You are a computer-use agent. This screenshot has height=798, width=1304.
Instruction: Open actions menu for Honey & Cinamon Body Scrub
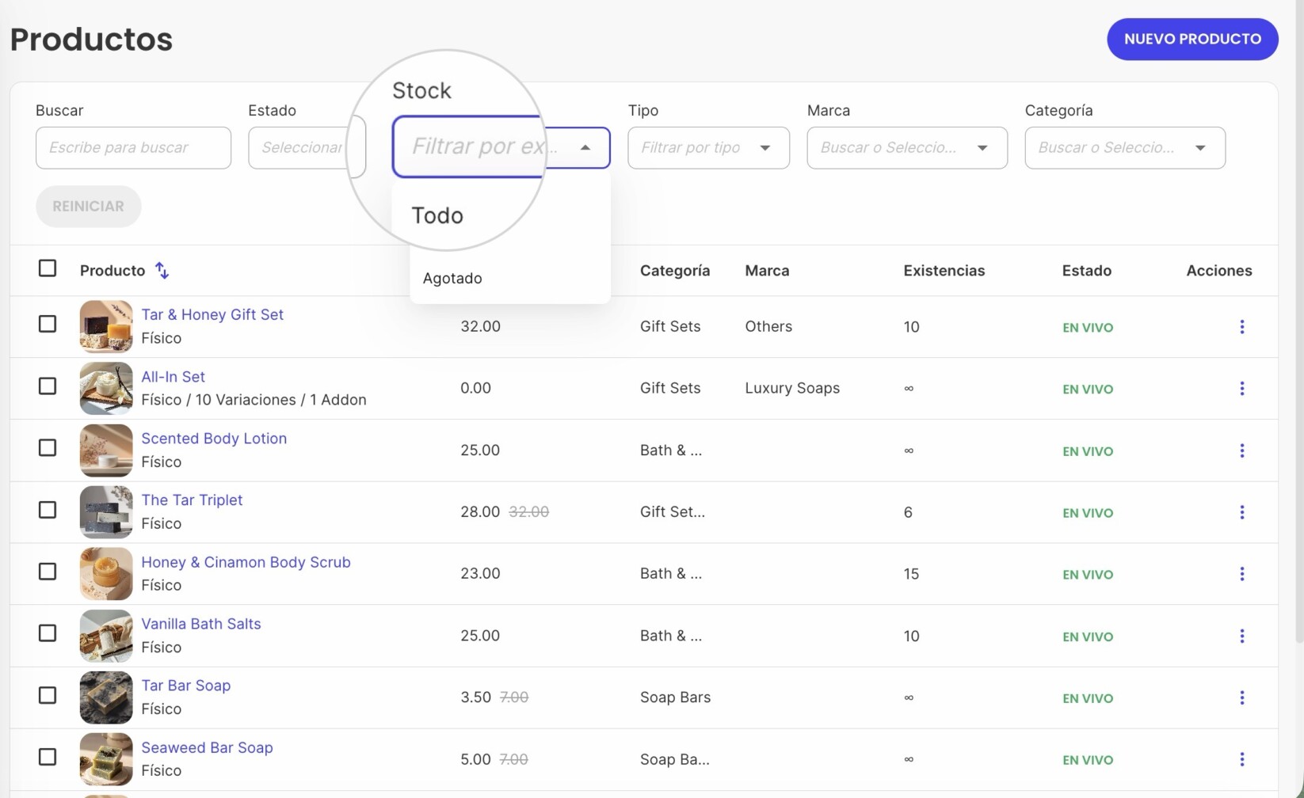(x=1241, y=574)
